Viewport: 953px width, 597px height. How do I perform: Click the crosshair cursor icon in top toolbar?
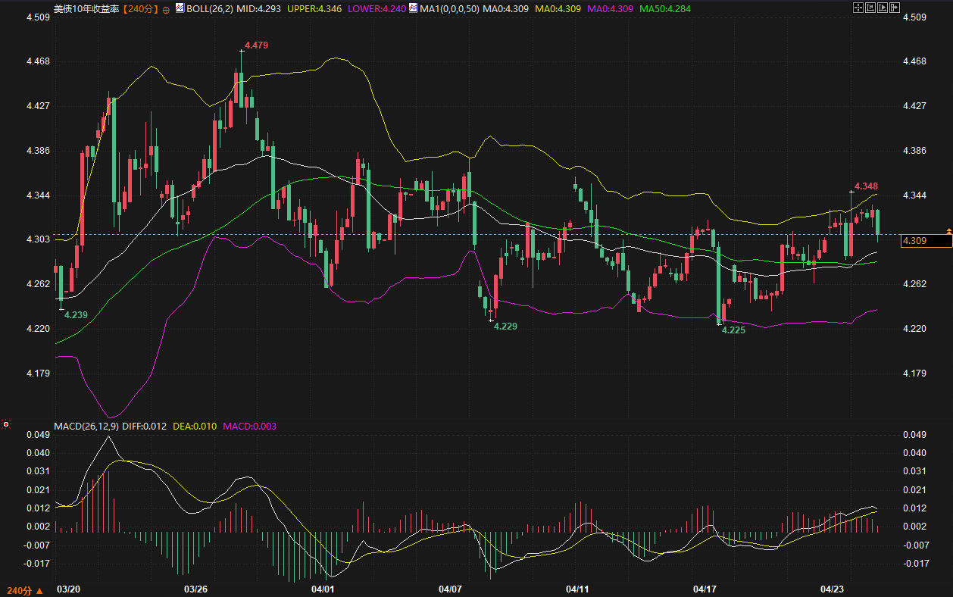pos(858,8)
